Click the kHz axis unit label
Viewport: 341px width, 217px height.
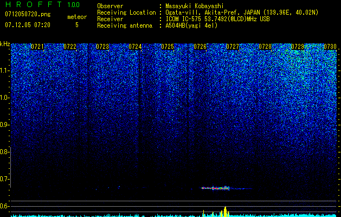5,44
